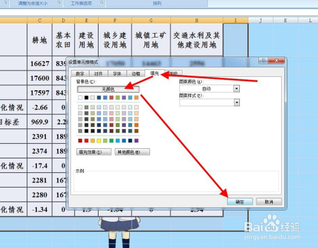
Task: Click the 图案颜色 combo box showing 自动
Action: pos(209,88)
